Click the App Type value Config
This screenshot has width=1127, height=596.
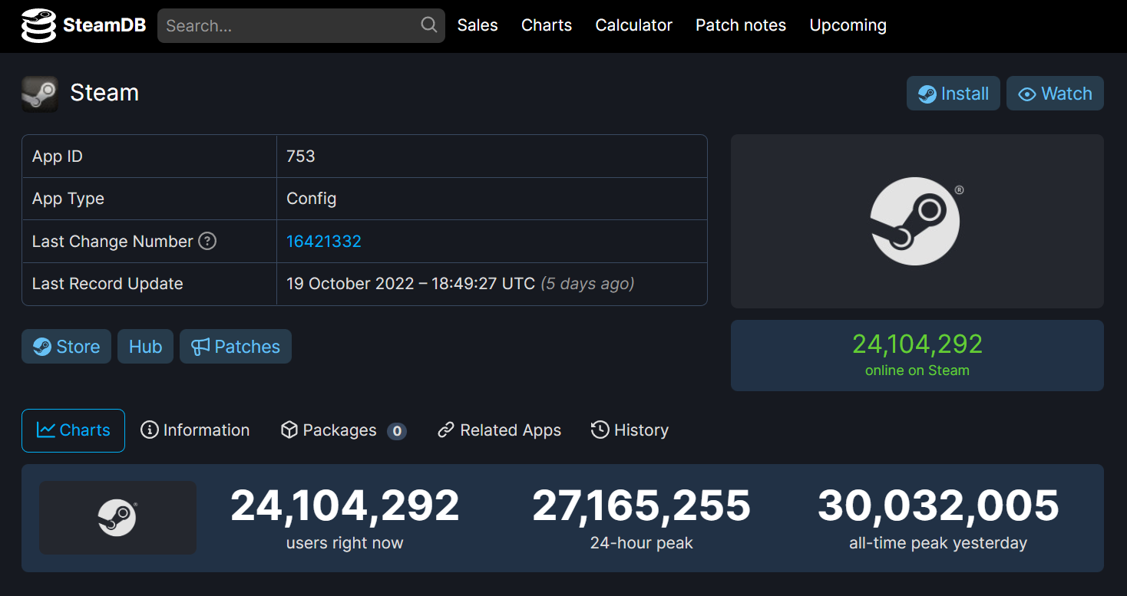pyautogui.click(x=312, y=199)
